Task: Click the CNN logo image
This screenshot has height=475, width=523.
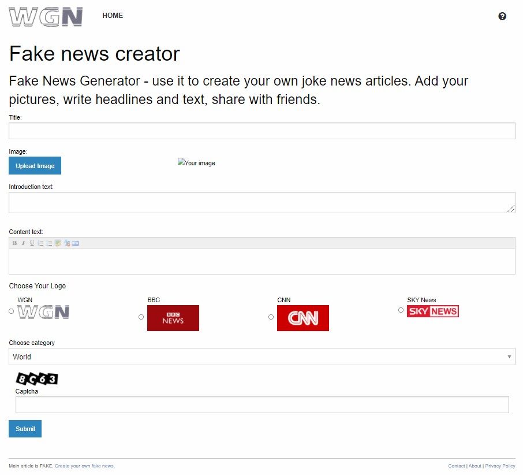Action: tap(303, 318)
